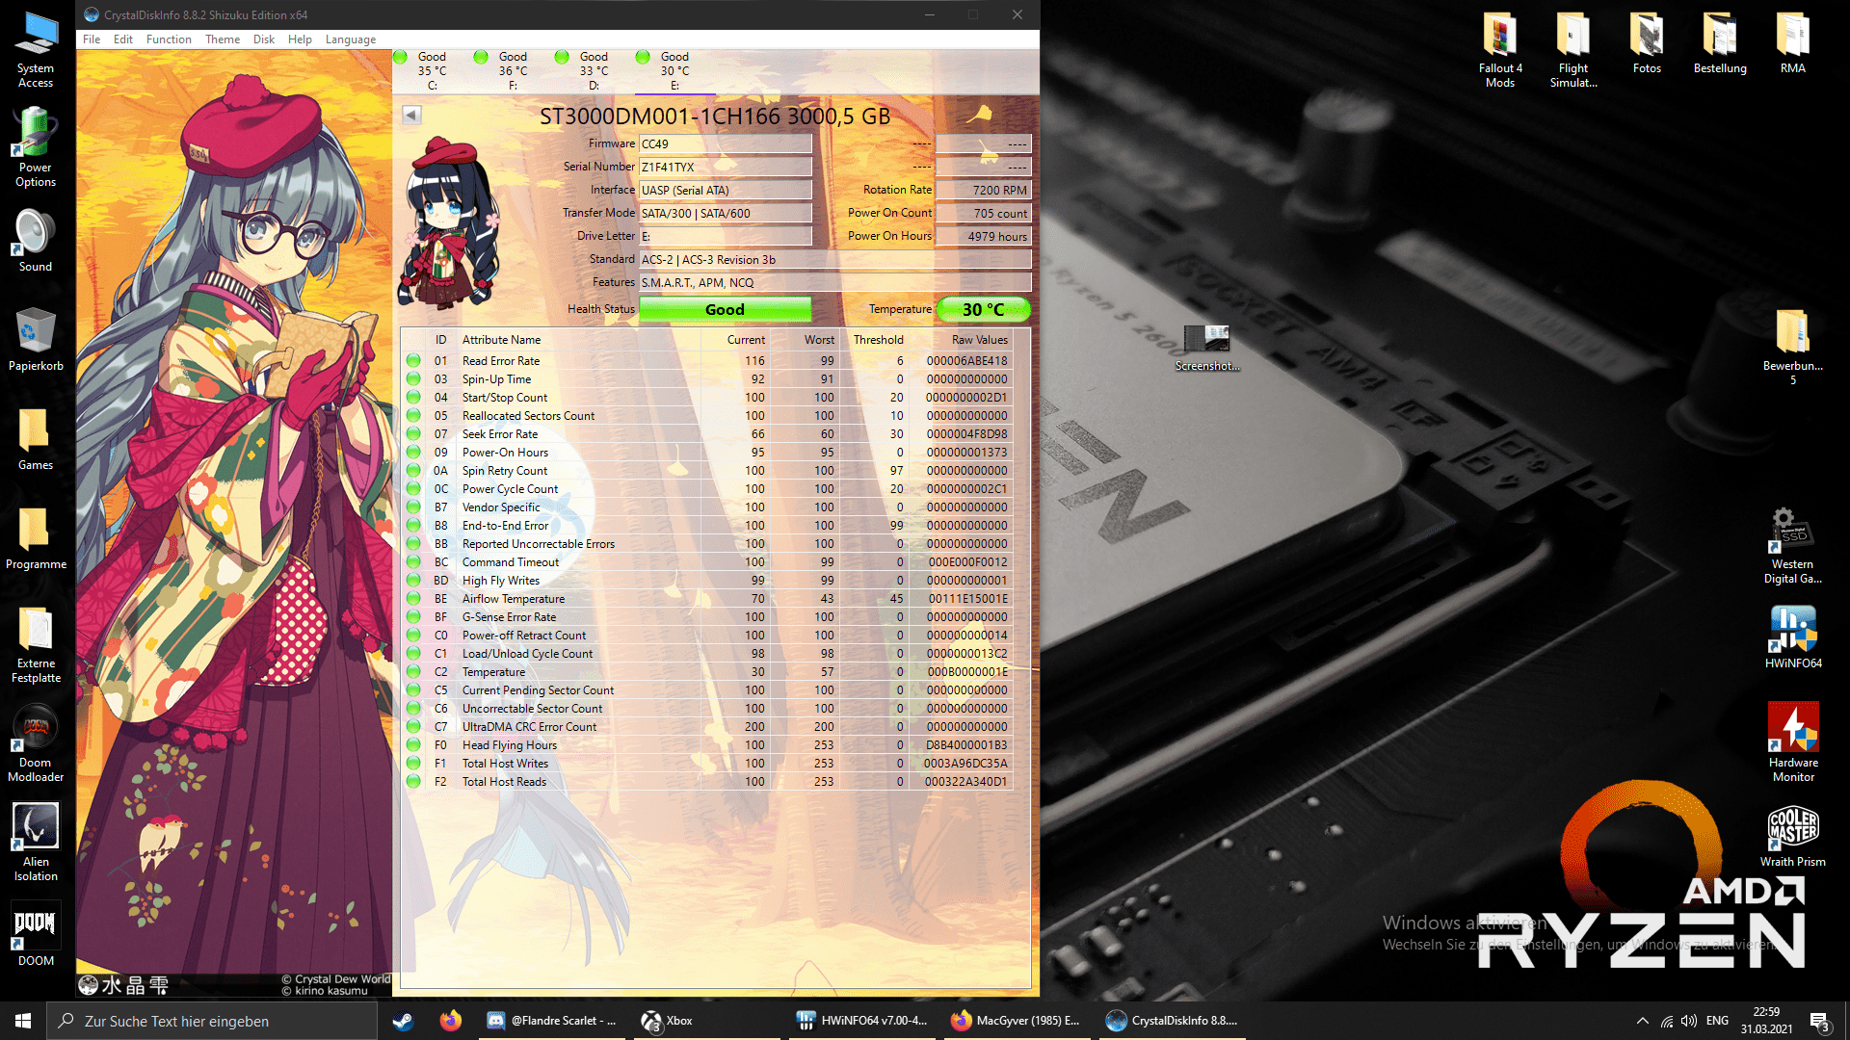Image resolution: width=1850 pixels, height=1040 pixels.
Task: Open the Bewerbung folder icon
Action: (x=1793, y=347)
